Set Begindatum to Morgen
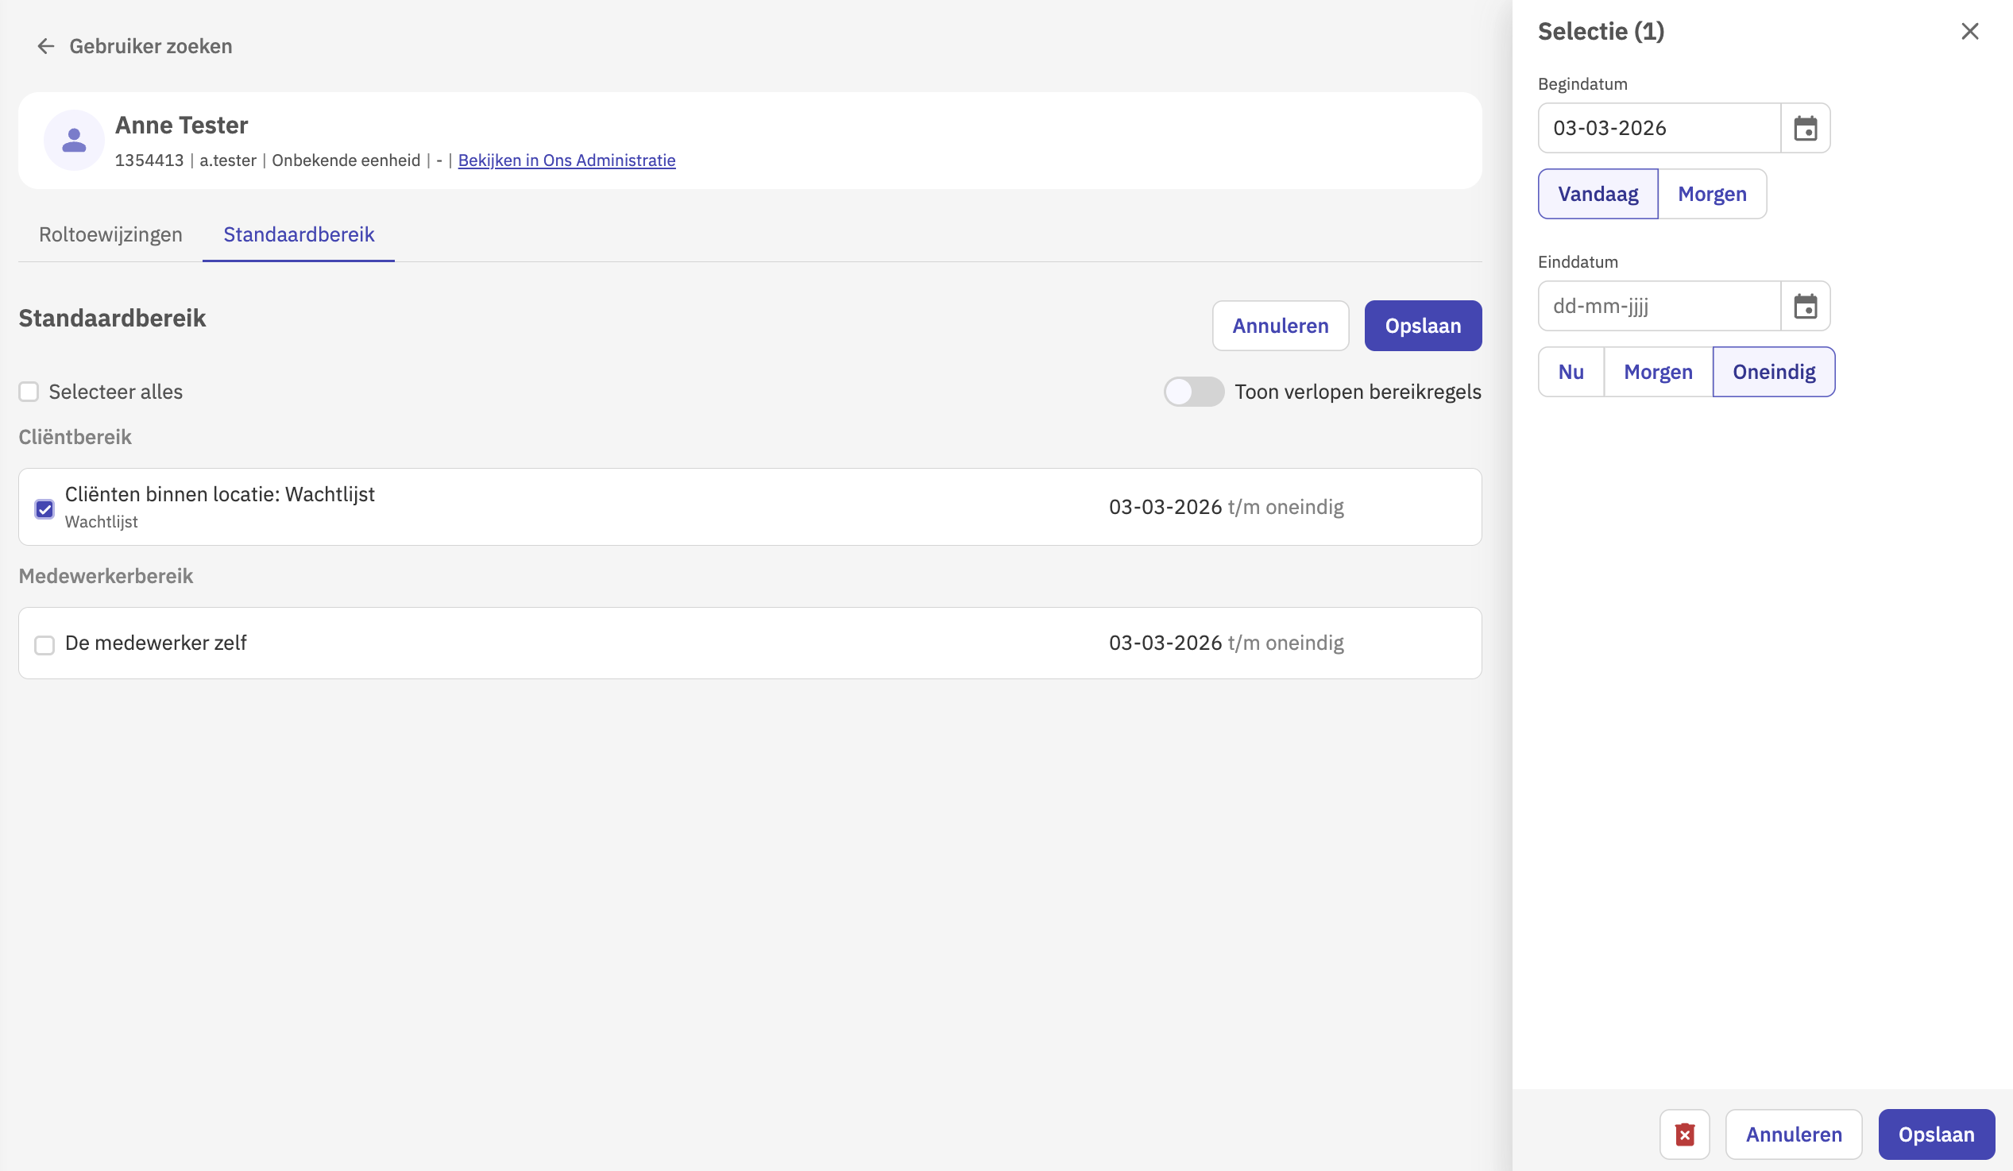Viewport: 2013px width, 1171px height. pyautogui.click(x=1711, y=194)
